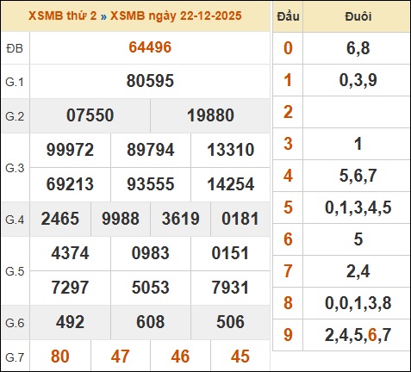
Task: Select G.2 number 07550
Action: pos(90,115)
